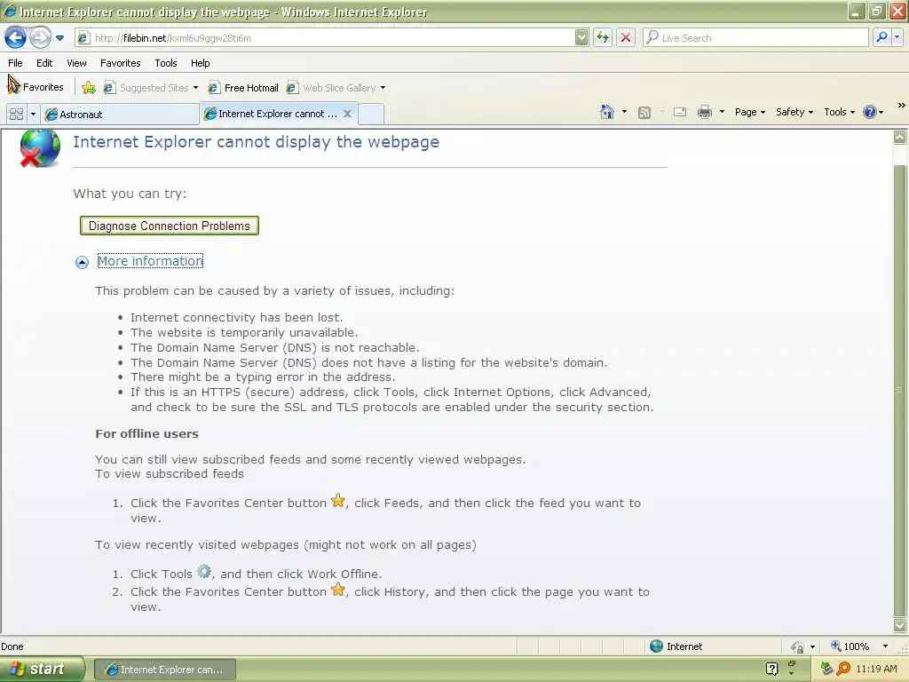
Task: Open recent pages dropdown next to Forward
Action: click(x=59, y=38)
